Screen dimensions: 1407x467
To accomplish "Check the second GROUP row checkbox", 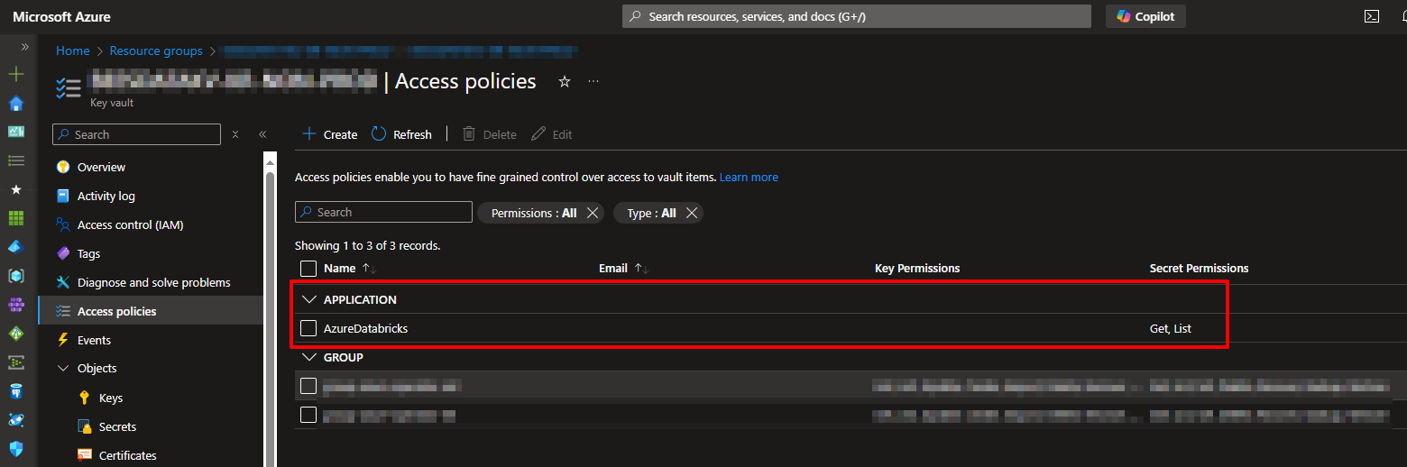I will pyautogui.click(x=308, y=415).
